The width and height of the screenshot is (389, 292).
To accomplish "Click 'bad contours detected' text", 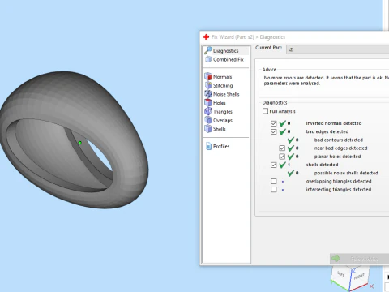I will (339, 140).
